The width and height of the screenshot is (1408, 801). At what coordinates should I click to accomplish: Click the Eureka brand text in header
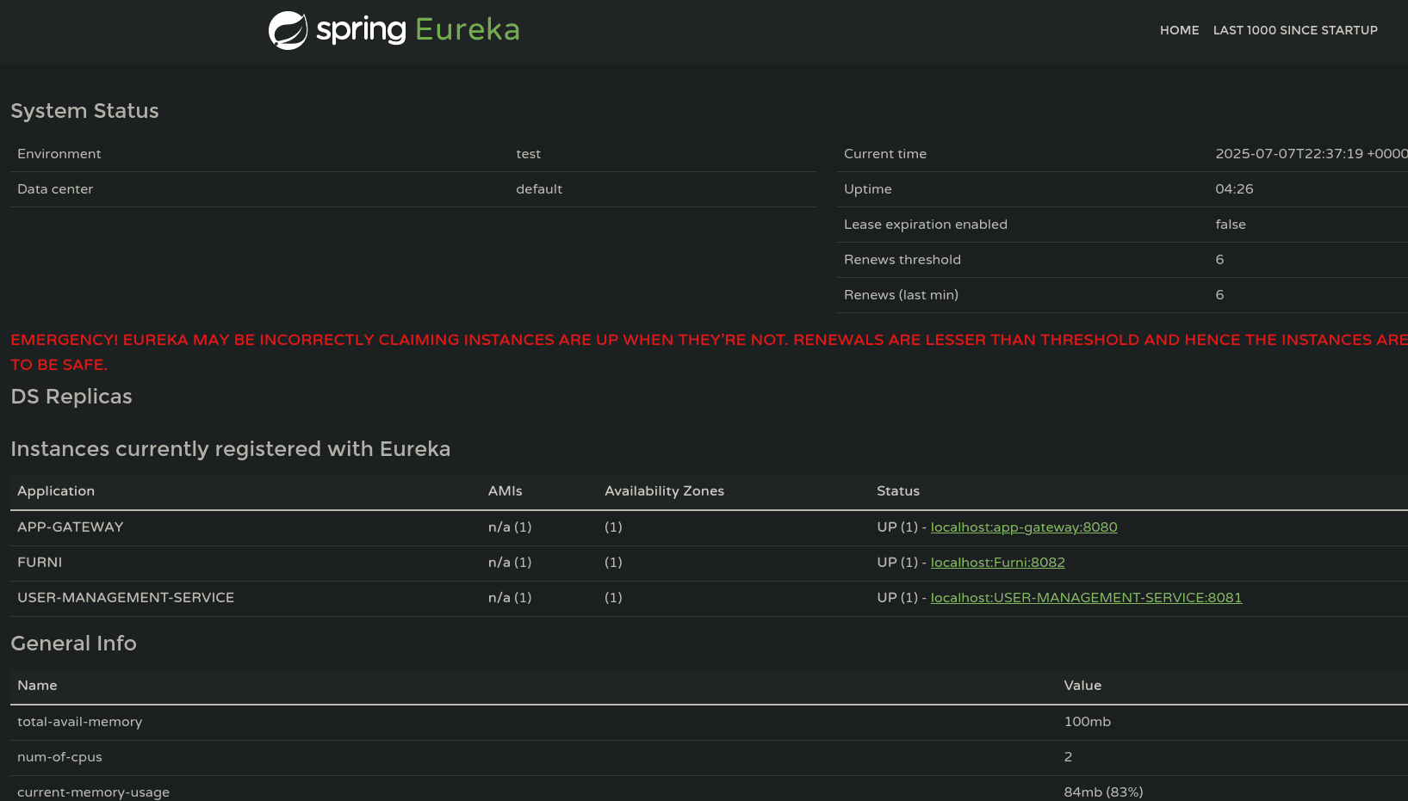tap(467, 30)
